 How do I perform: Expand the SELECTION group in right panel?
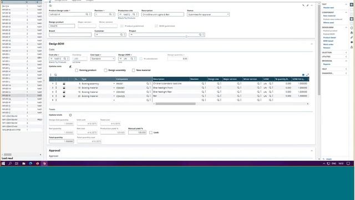pos(346,53)
